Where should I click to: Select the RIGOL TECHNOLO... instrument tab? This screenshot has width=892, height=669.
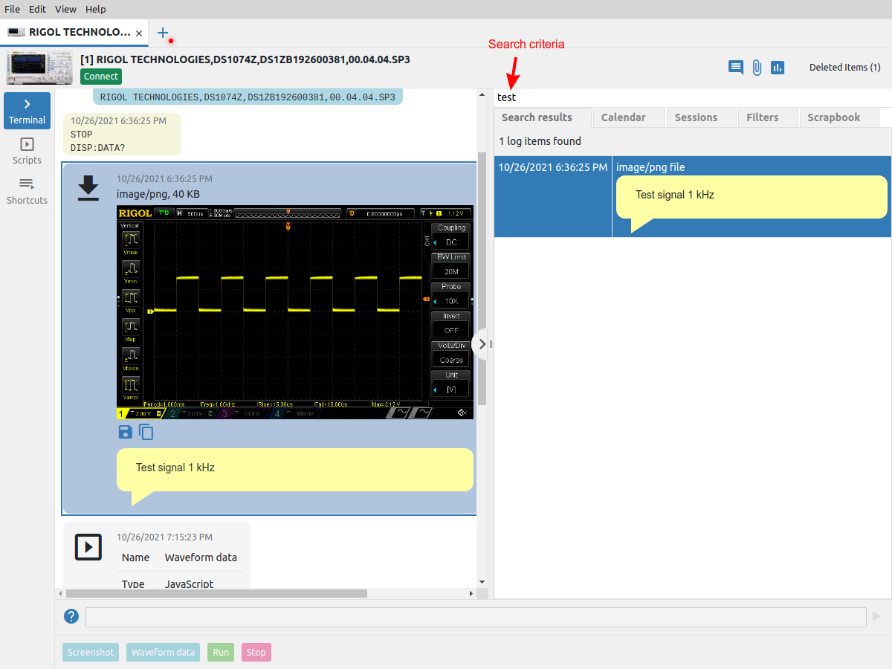(x=74, y=33)
